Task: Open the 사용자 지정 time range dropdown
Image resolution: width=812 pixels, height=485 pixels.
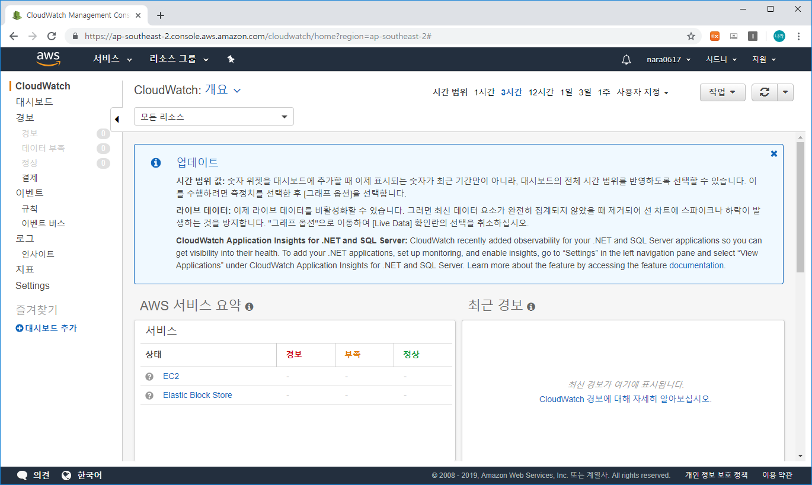Action: (x=642, y=92)
